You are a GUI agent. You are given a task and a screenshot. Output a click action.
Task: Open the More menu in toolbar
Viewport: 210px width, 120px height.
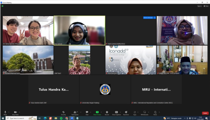coord(155,113)
